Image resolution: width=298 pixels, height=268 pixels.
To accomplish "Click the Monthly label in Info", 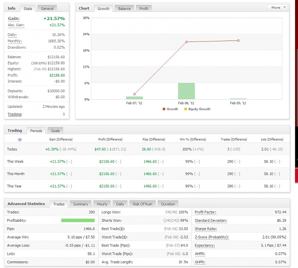I will tap(14, 41).
